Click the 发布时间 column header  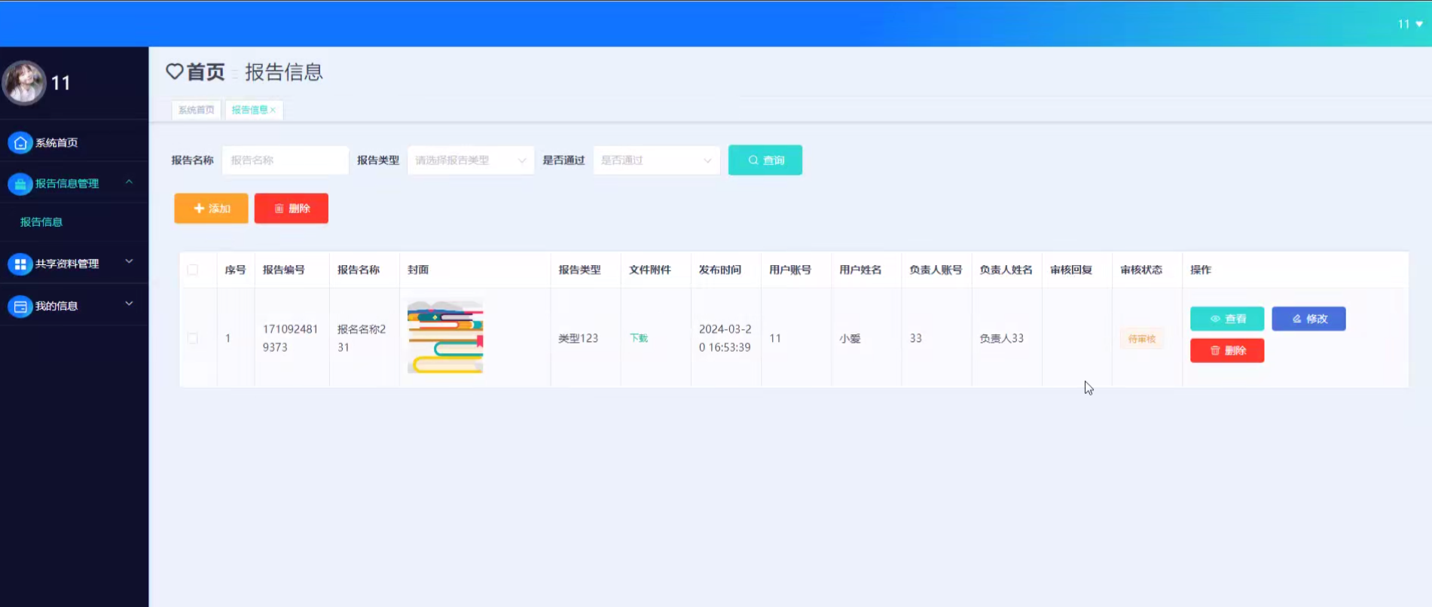pyautogui.click(x=720, y=270)
